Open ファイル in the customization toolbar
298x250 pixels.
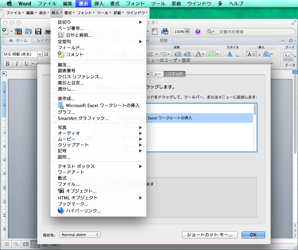[x=15, y=13]
